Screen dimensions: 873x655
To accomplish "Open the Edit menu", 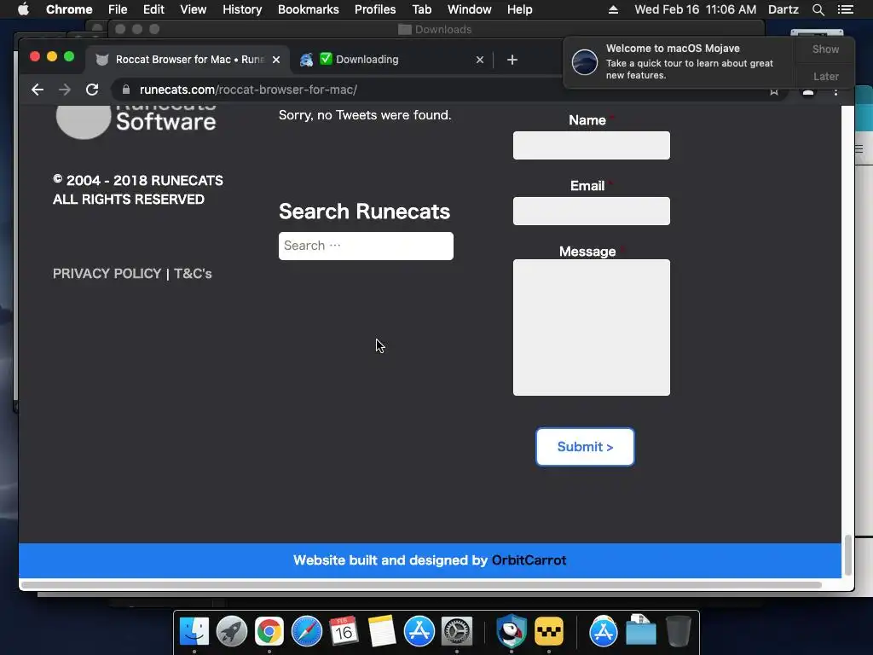I will click(153, 9).
